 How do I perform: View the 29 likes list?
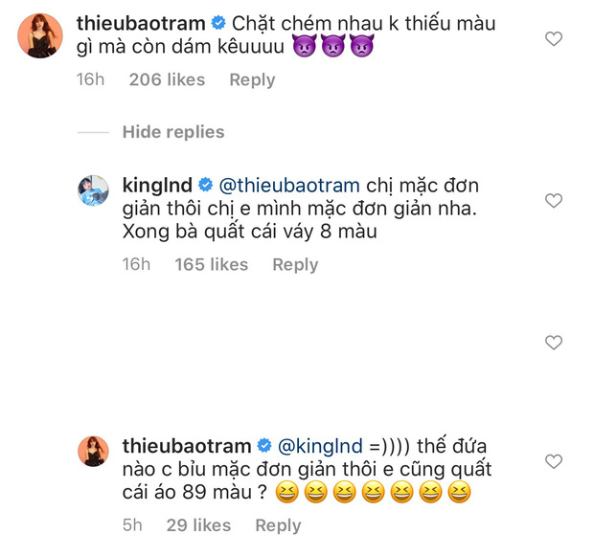pyautogui.click(x=198, y=525)
